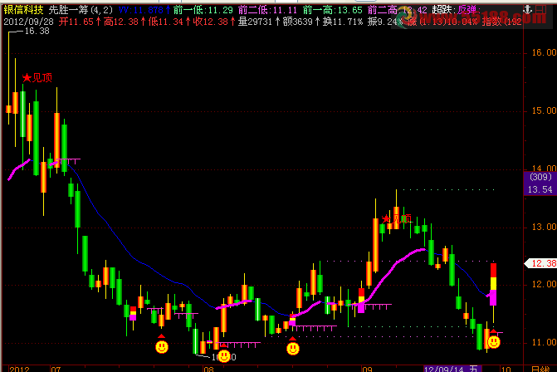Click the 超跌:反弹 indicator text
Viewport: 557px width, 372px height.
(x=456, y=10)
